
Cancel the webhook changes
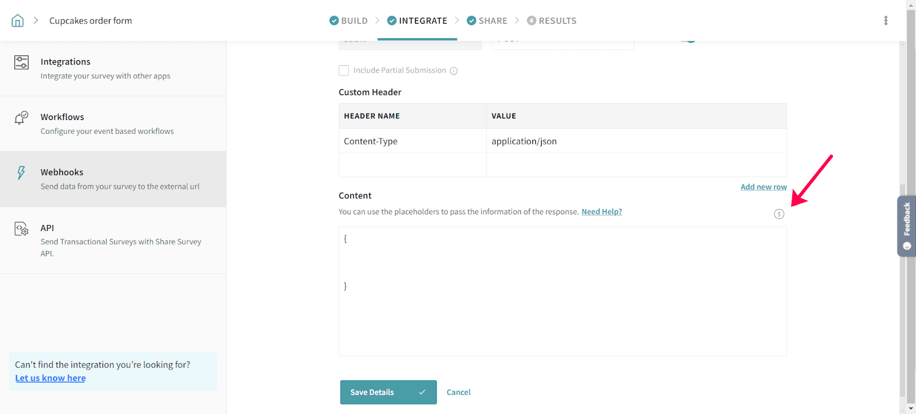point(458,392)
